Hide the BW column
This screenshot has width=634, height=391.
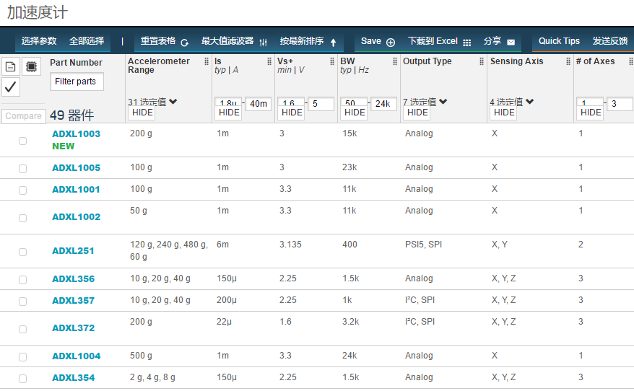point(355,113)
